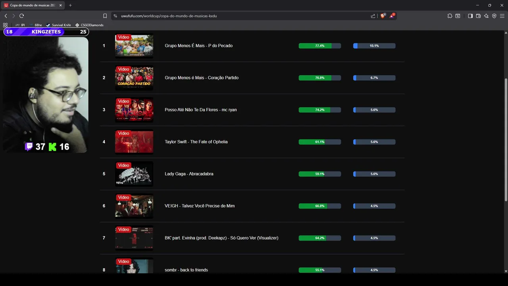Select the Copa do mundo de musicas tab
The image size is (508, 286).
pyautogui.click(x=33, y=5)
